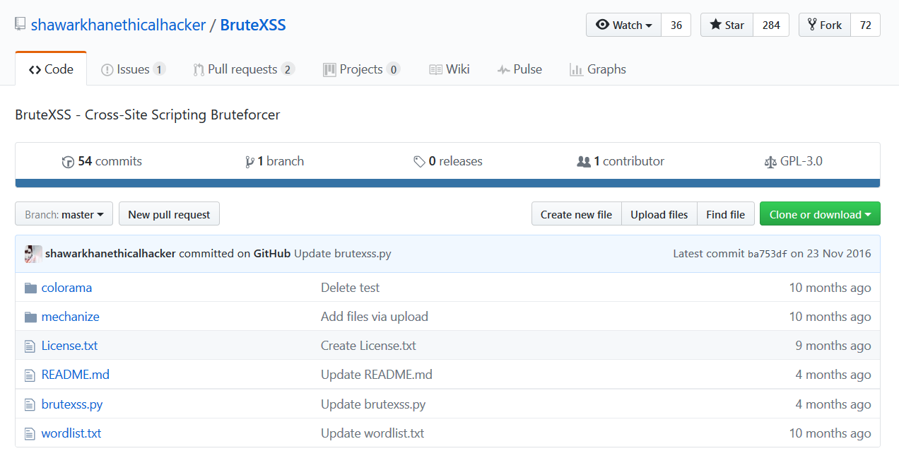Click the commits history clock icon
899x451 pixels.
tap(68, 162)
